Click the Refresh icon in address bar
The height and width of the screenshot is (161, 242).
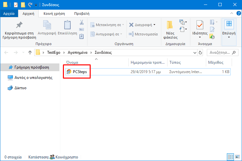click(200, 53)
